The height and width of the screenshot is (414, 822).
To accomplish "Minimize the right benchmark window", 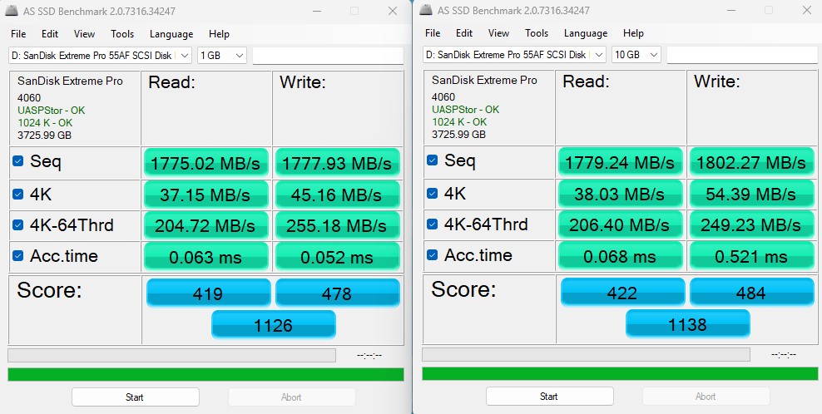I will coord(731,10).
